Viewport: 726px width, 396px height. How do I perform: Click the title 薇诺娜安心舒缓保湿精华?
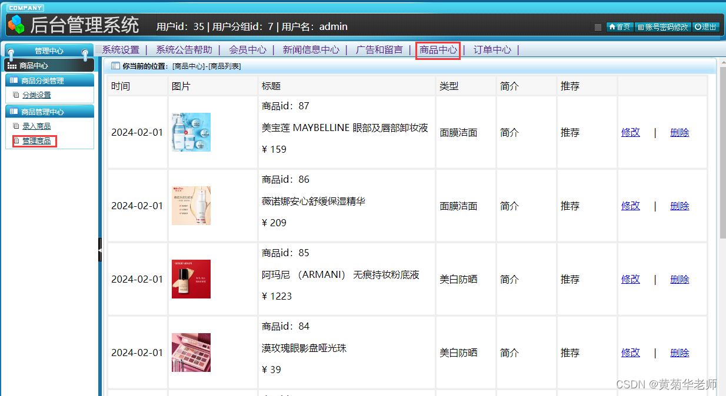point(314,201)
